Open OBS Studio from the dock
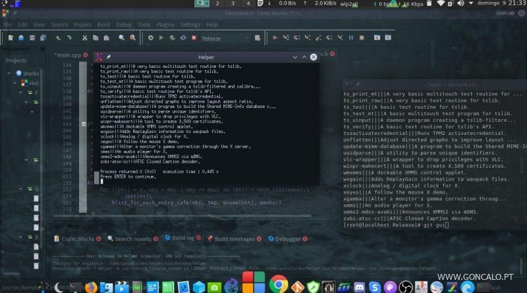This screenshot has height=293, width=527. (406, 287)
